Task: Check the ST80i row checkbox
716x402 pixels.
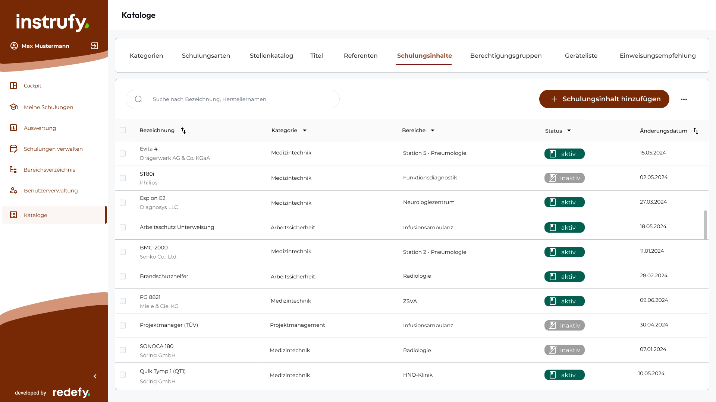Action: pyautogui.click(x=123, y=178)
